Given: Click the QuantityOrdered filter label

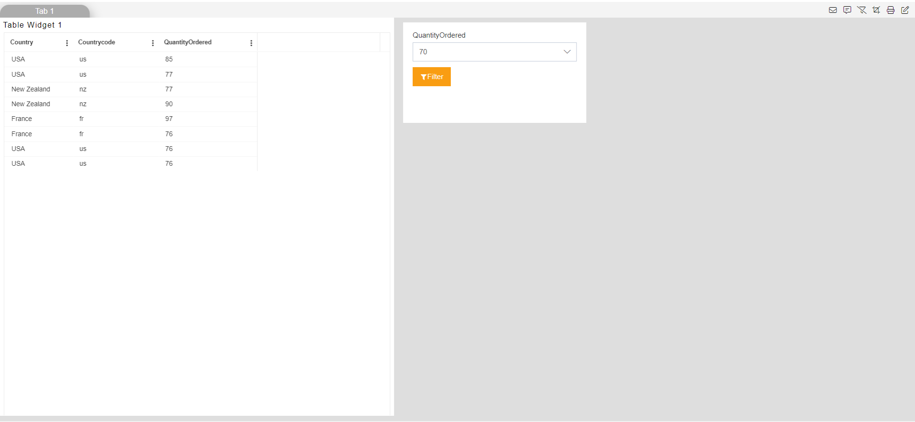Looking at the screenshot, I should pyautogui.click(x=439, y=35).
